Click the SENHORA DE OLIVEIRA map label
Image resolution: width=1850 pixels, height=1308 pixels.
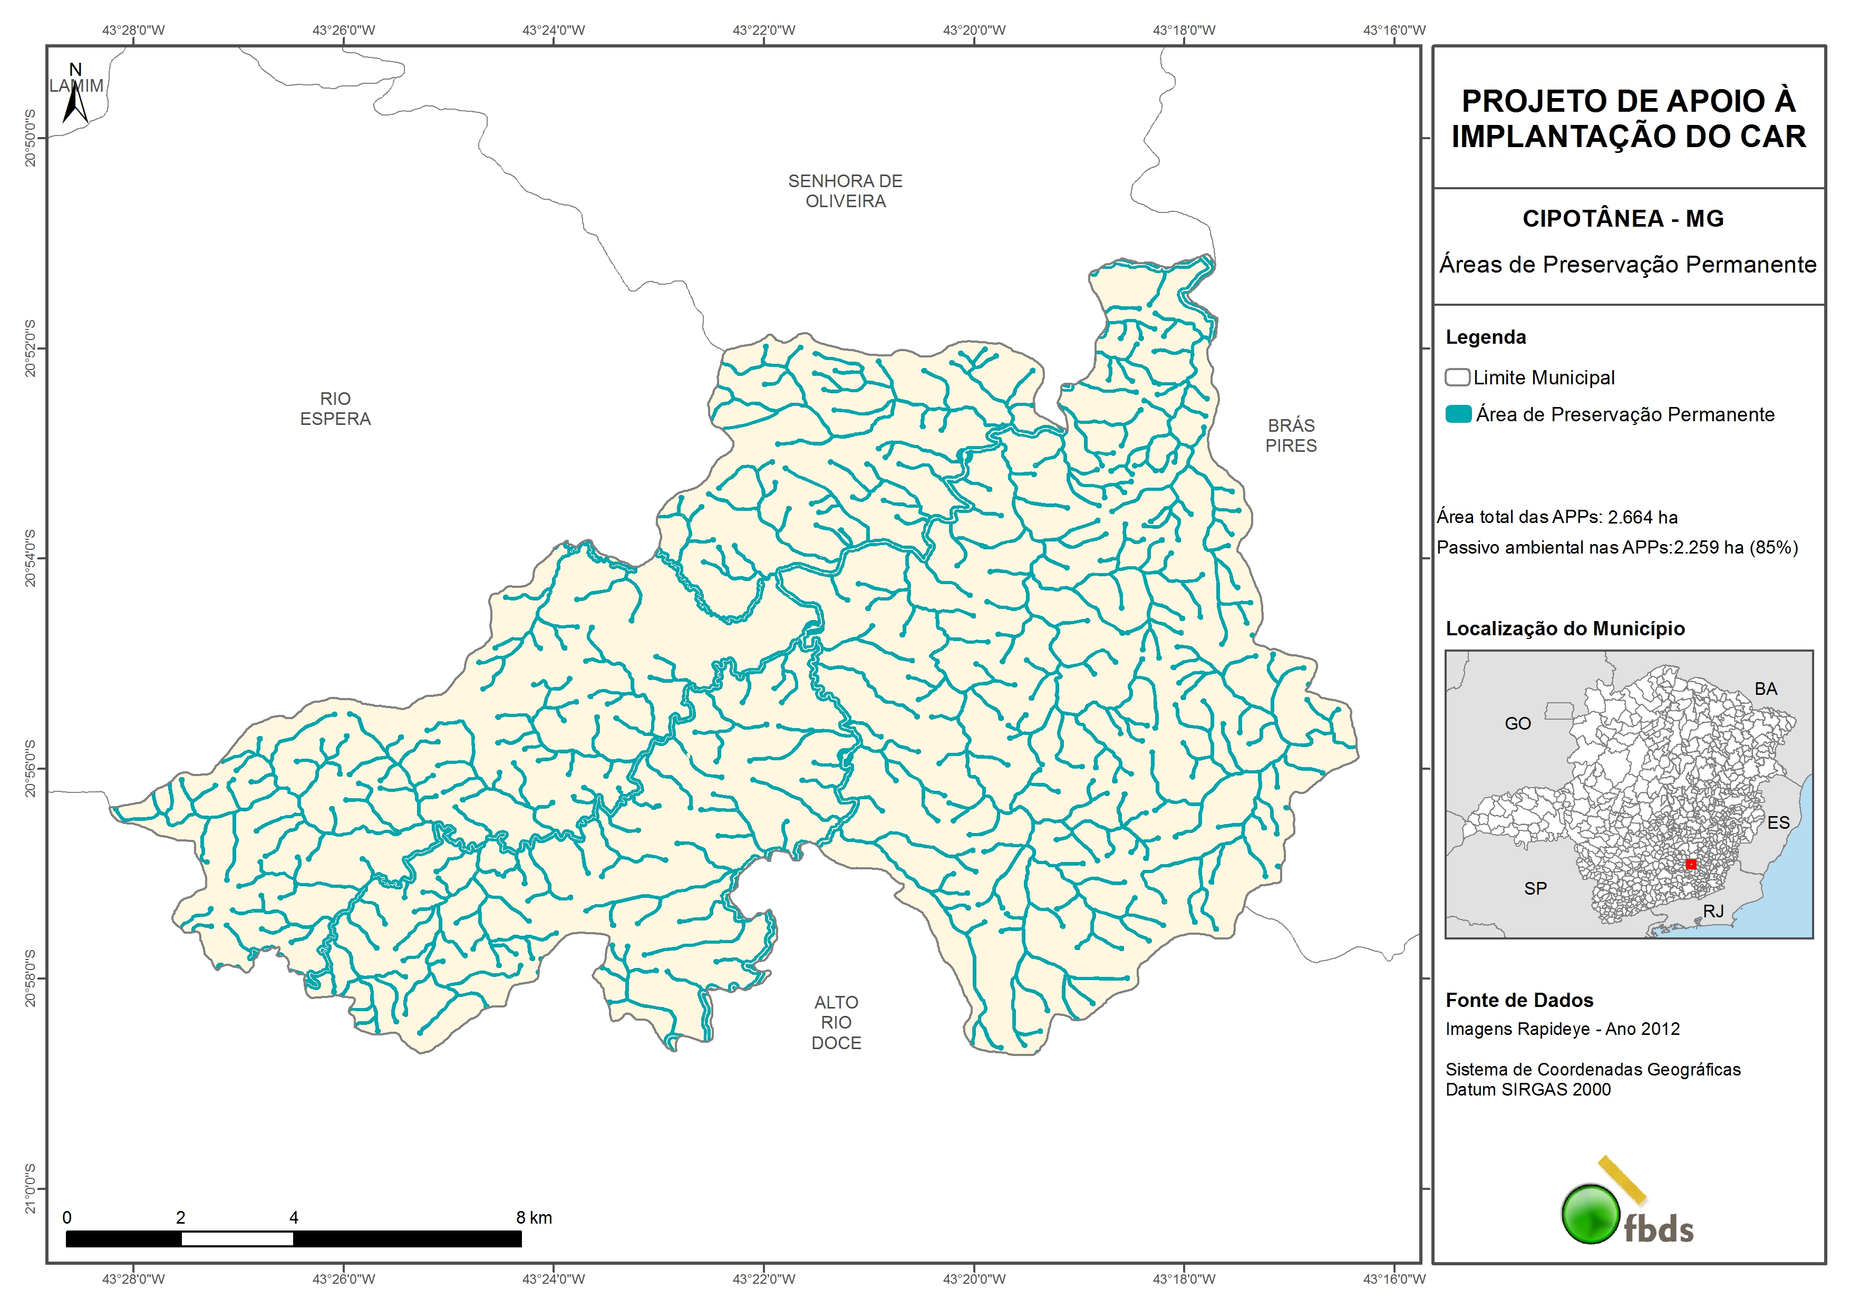point(845,191)
